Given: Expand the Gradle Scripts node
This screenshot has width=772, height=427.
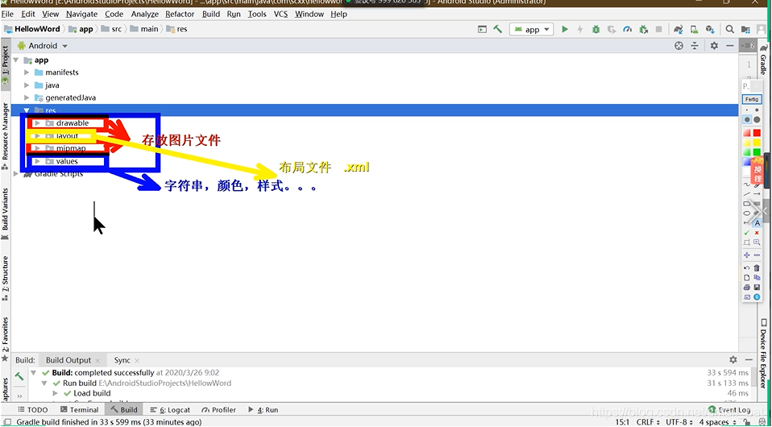Looking at the screenshot, I should click(x=16, y=173).
